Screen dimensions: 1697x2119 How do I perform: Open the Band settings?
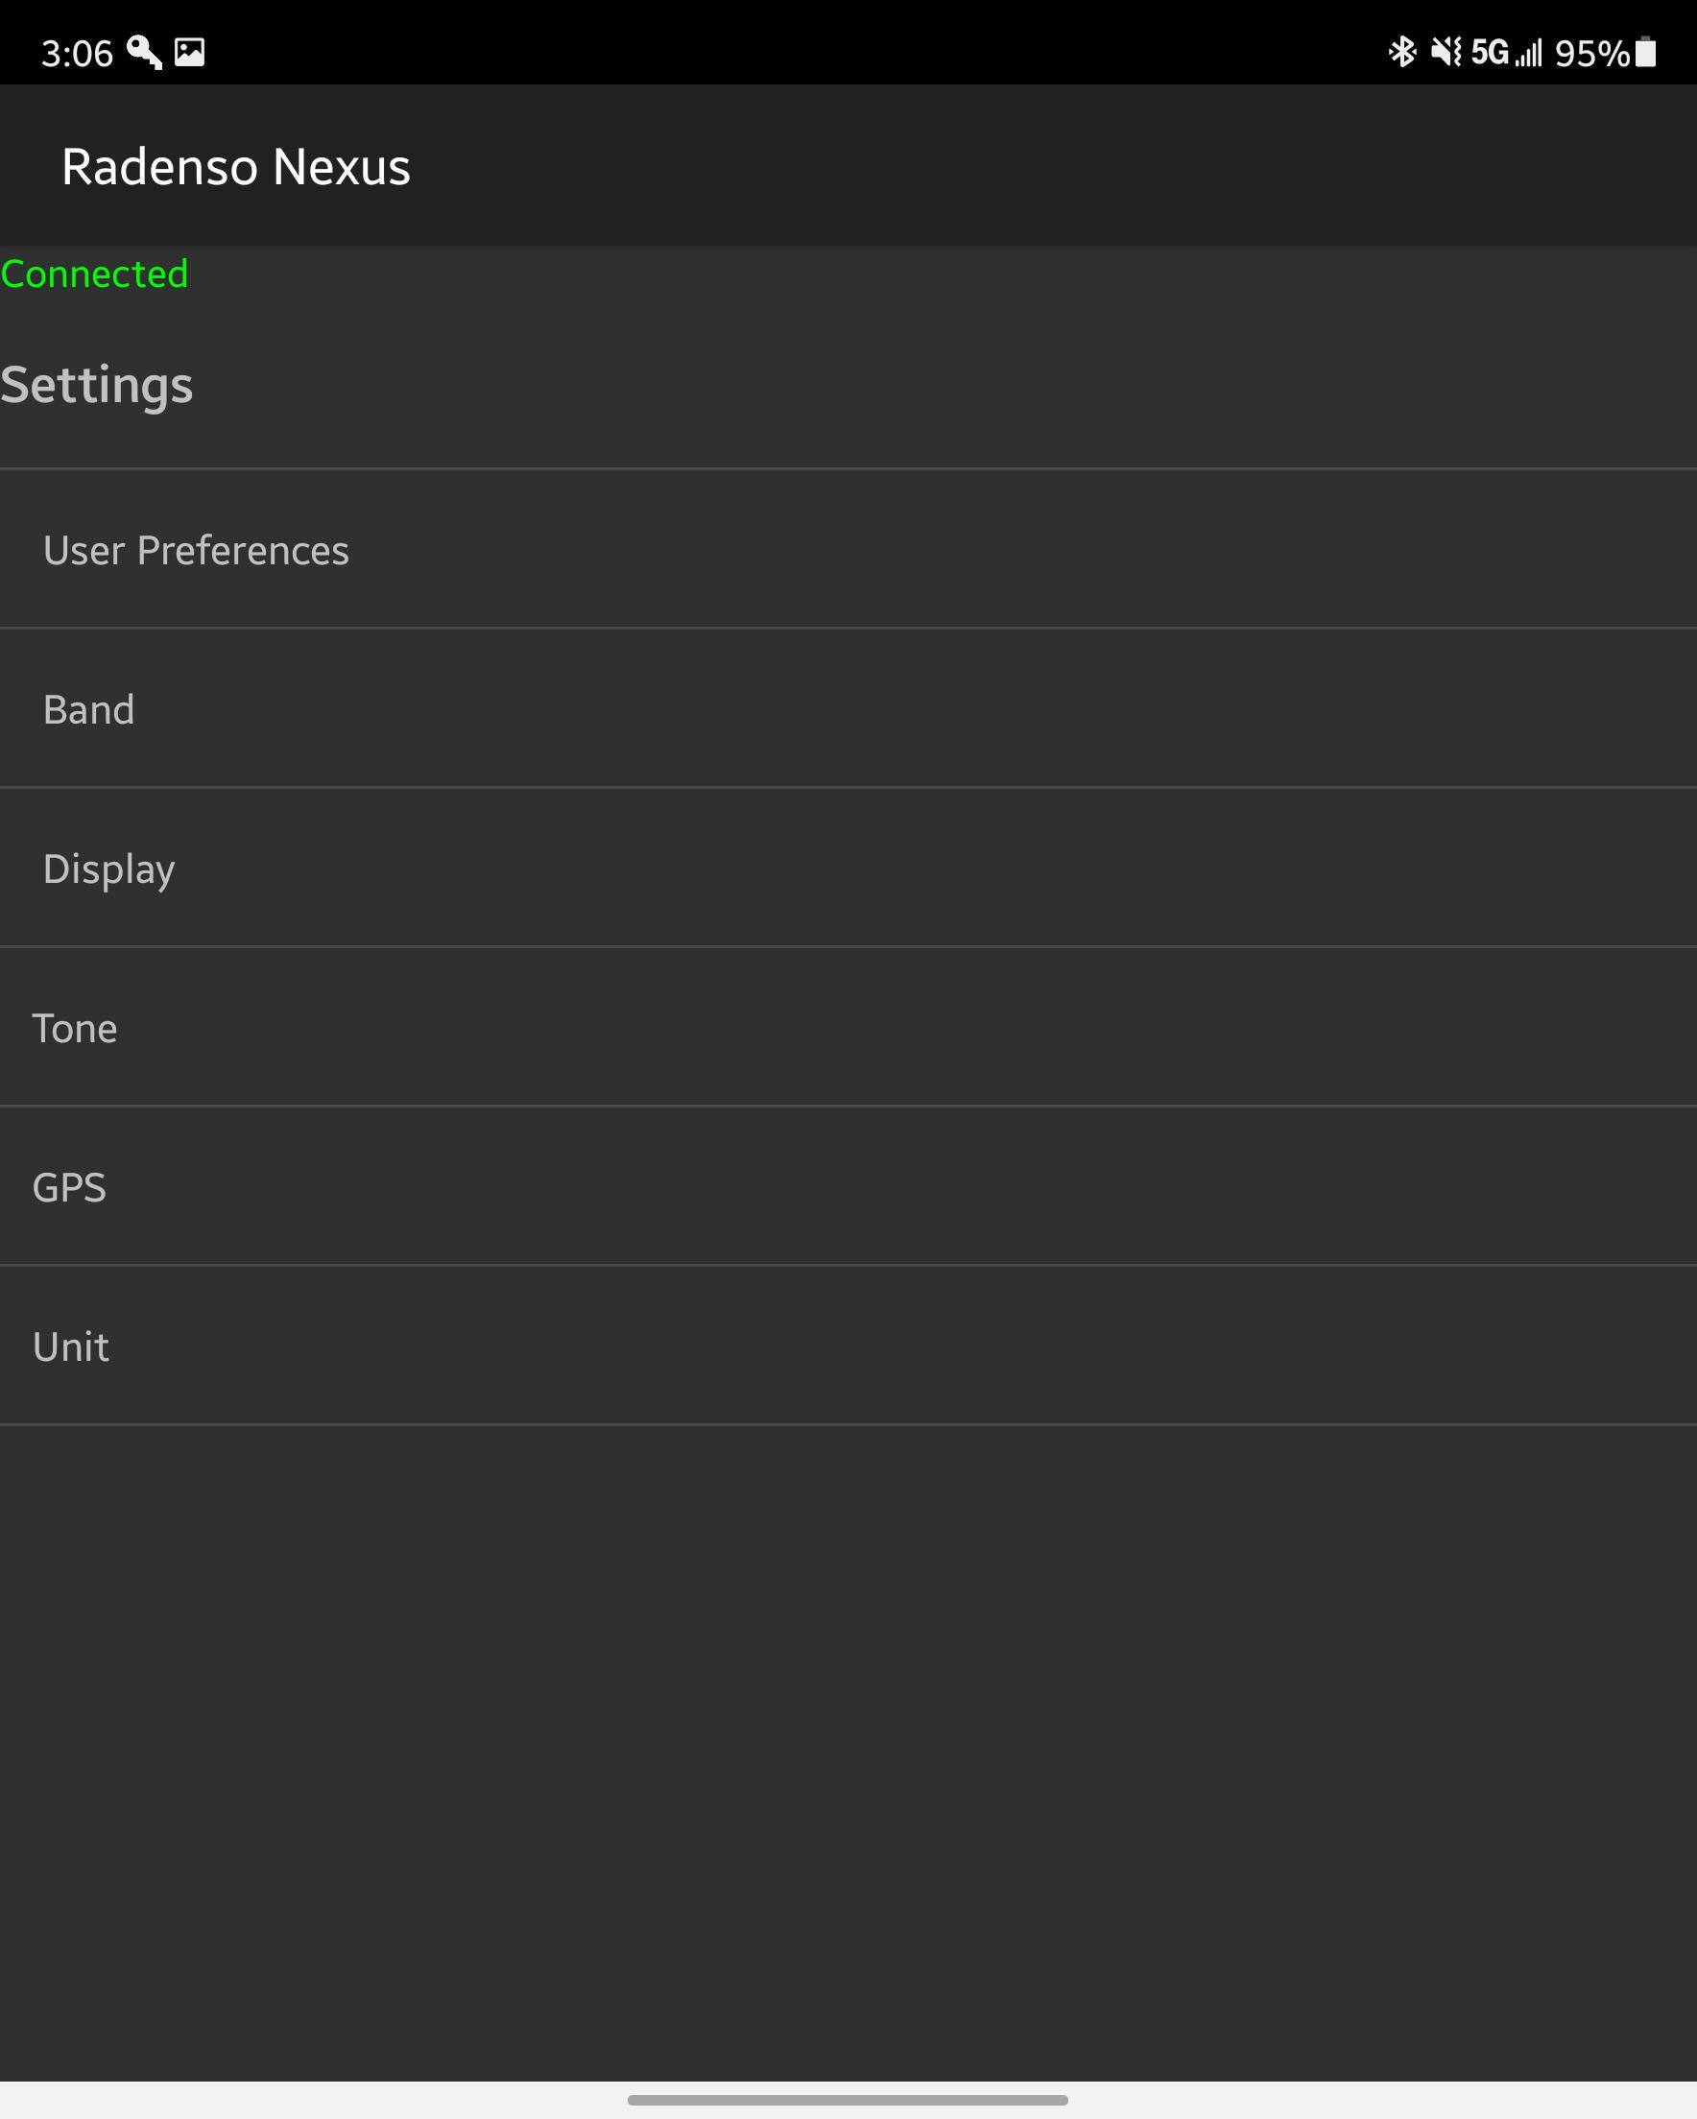point(88,709)
